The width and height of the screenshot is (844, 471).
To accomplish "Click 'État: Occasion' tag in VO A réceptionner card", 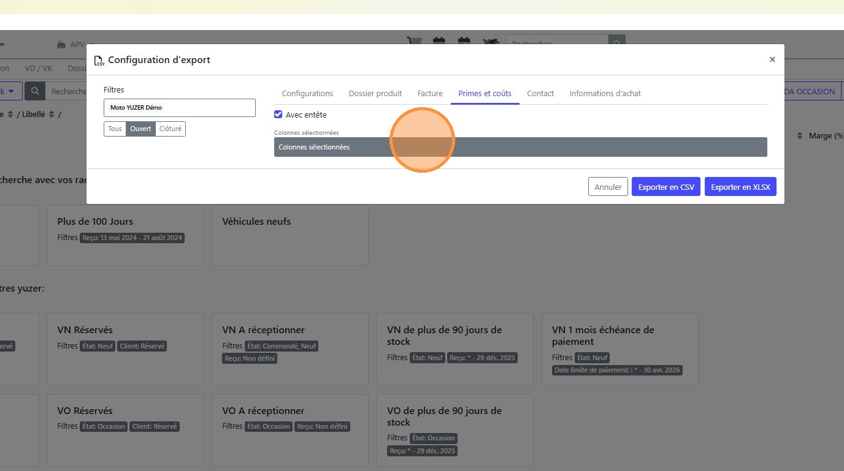I will [x=269, y=426].
